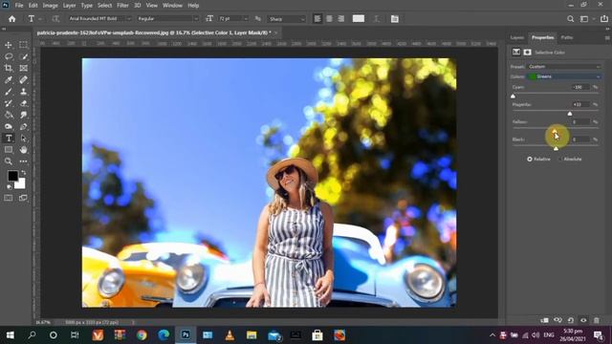Viewport: 612px width, 344px height.
Task: Change screen mode from toolbar bottom
Action: tap(23, 198)
